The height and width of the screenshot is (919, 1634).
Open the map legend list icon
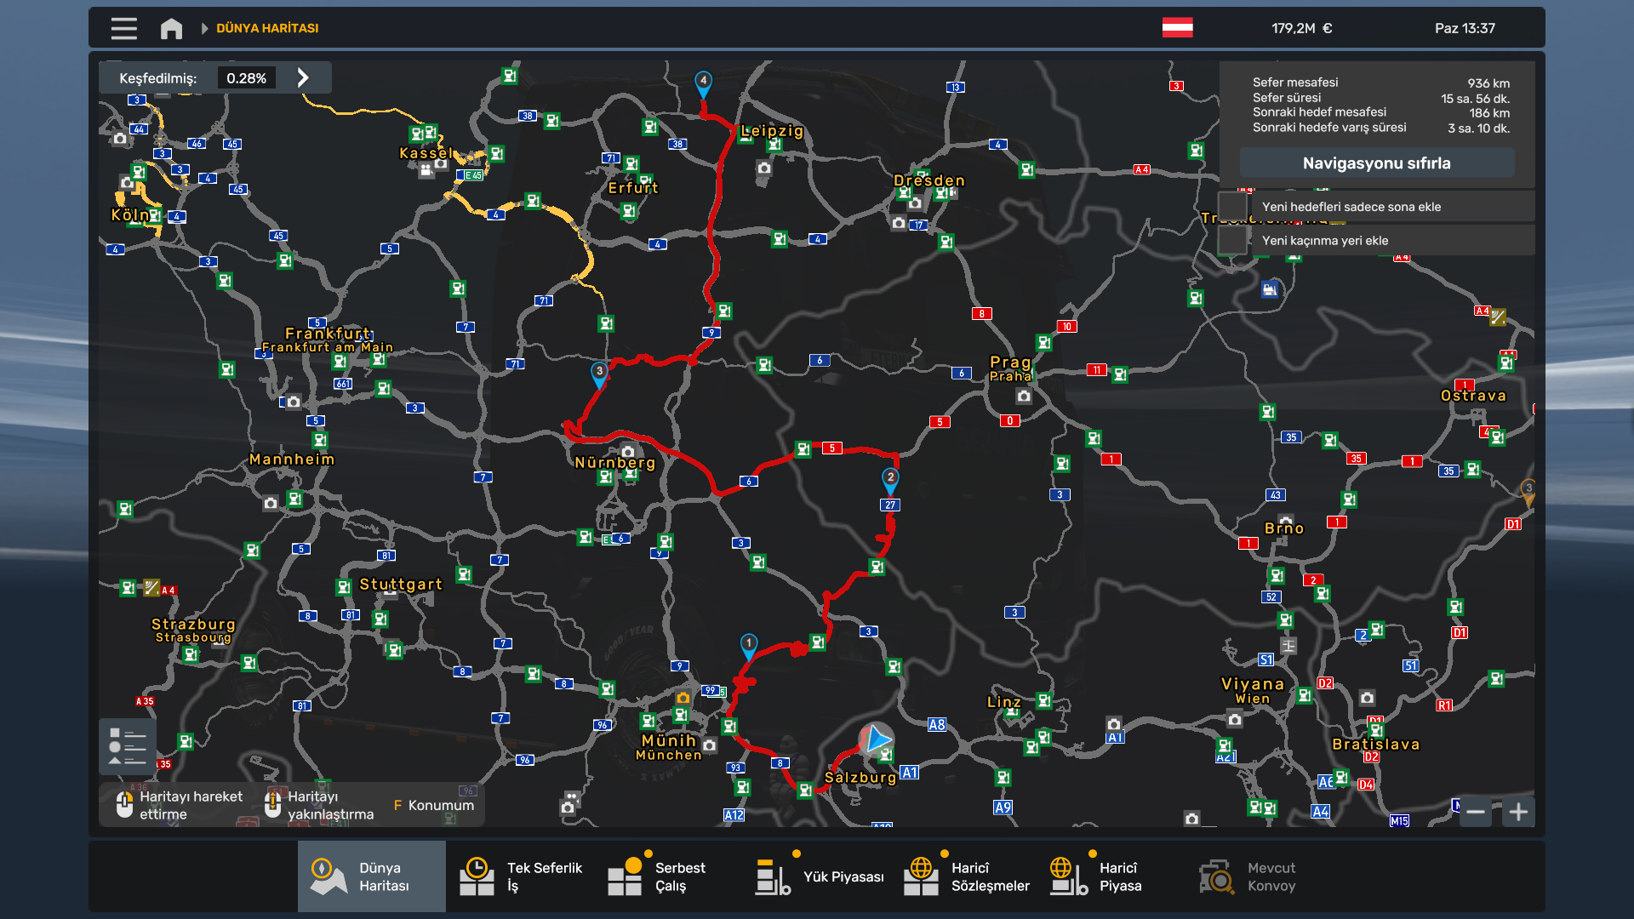(x=127, y=746)
